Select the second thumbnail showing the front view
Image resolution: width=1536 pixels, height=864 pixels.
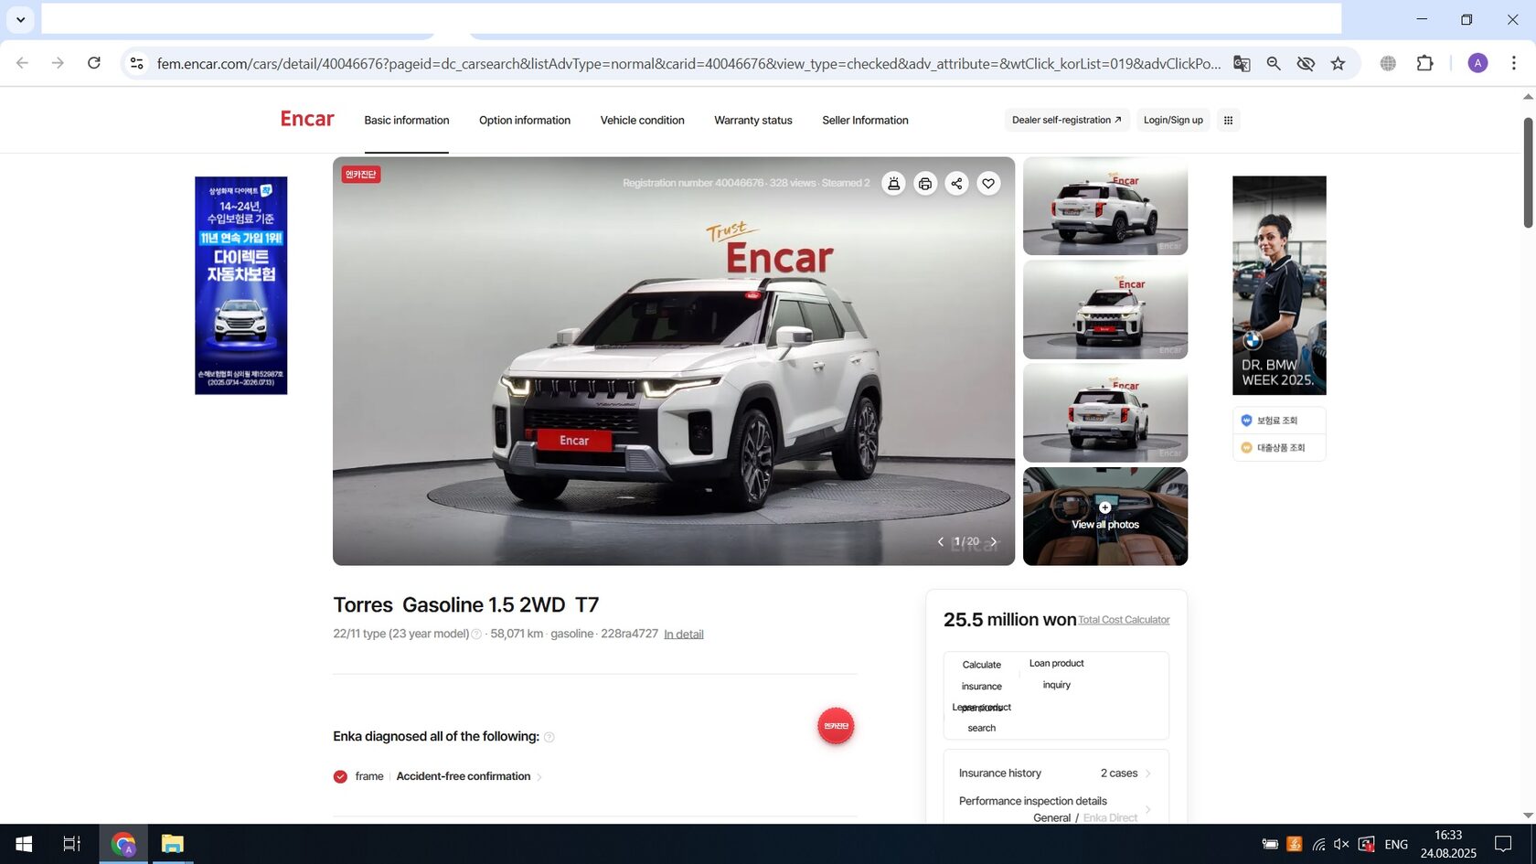click(x=1105, y=310)
